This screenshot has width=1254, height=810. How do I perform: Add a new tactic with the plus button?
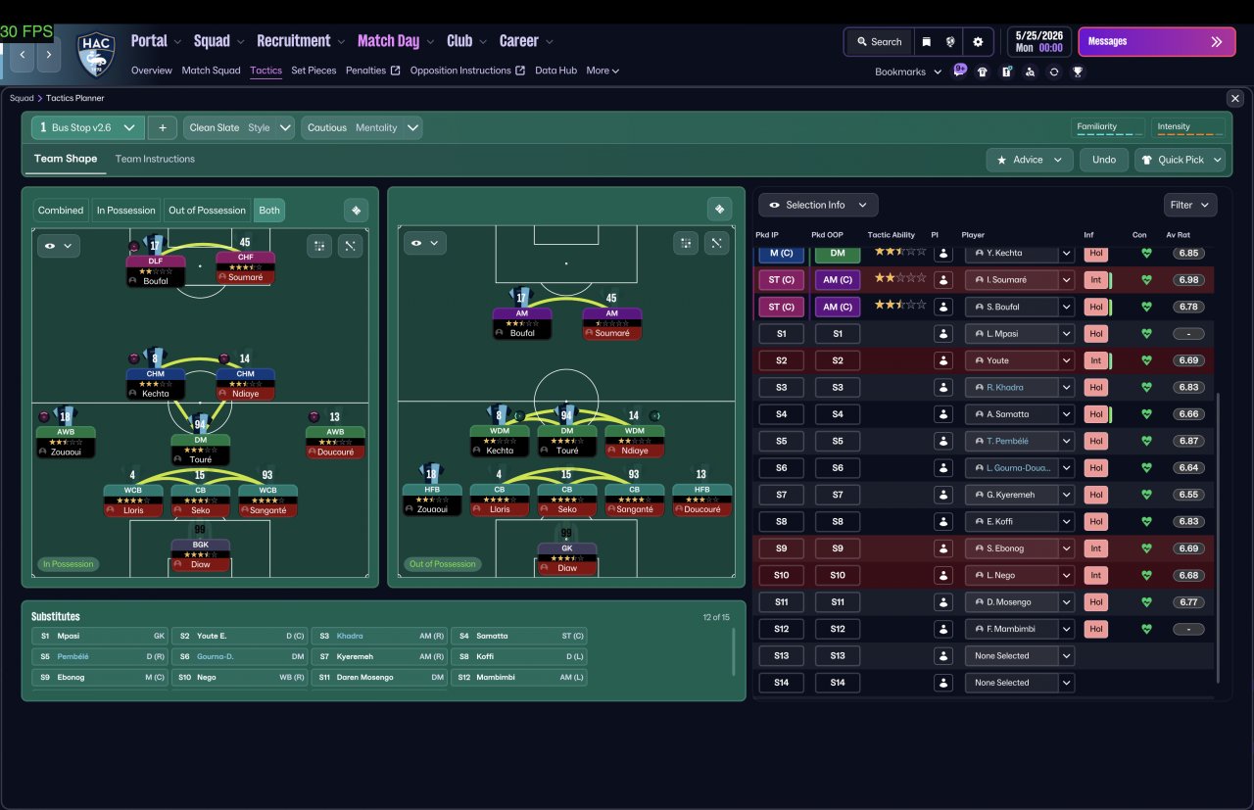click(x=163, y=127)
